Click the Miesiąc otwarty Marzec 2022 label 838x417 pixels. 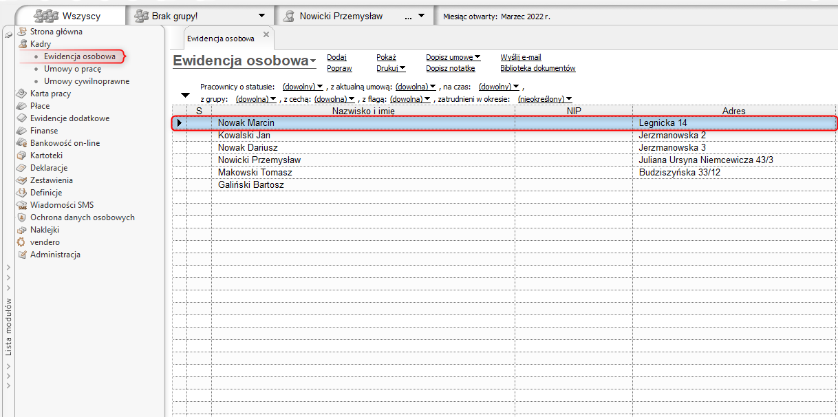click(497, 16)
